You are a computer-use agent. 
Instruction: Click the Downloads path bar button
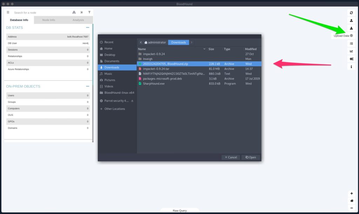178,42
